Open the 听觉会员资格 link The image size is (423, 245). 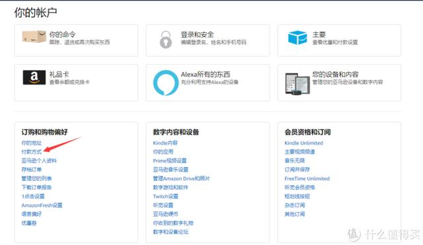coord(299,188)
